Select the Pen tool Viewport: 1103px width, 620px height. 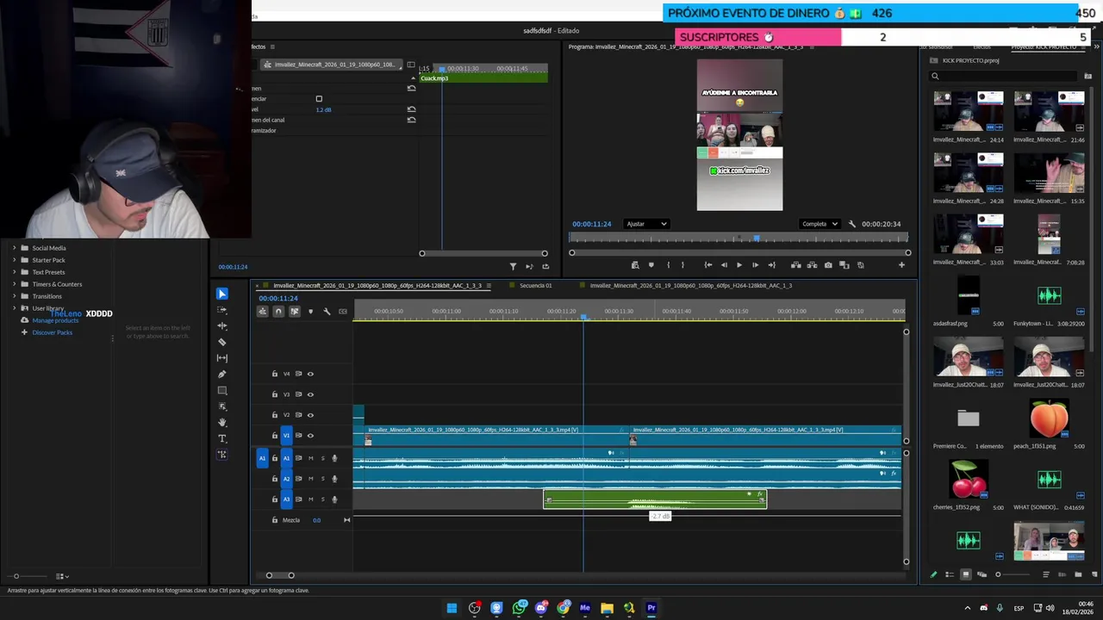222,374
